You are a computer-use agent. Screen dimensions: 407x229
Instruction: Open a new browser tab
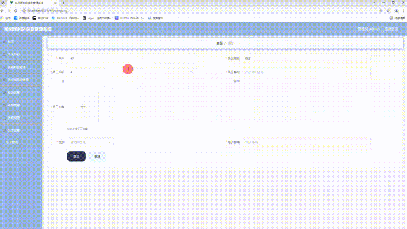click(64, 3)
